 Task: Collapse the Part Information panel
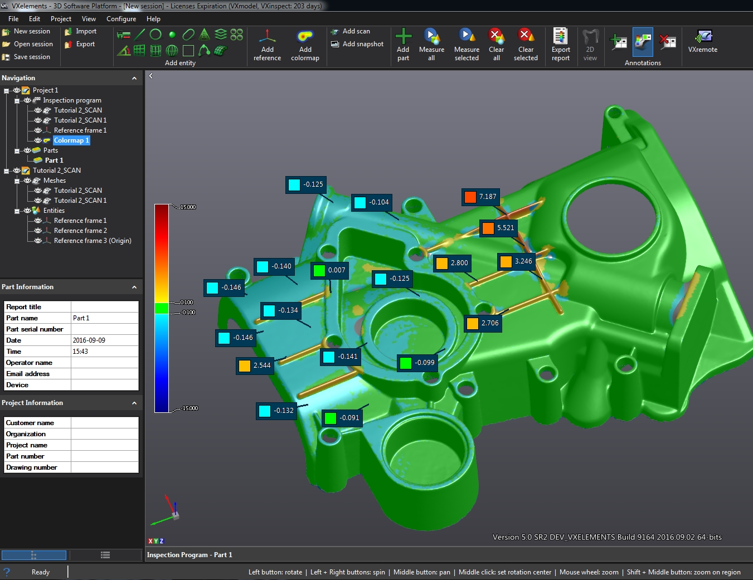click(134, 287)
